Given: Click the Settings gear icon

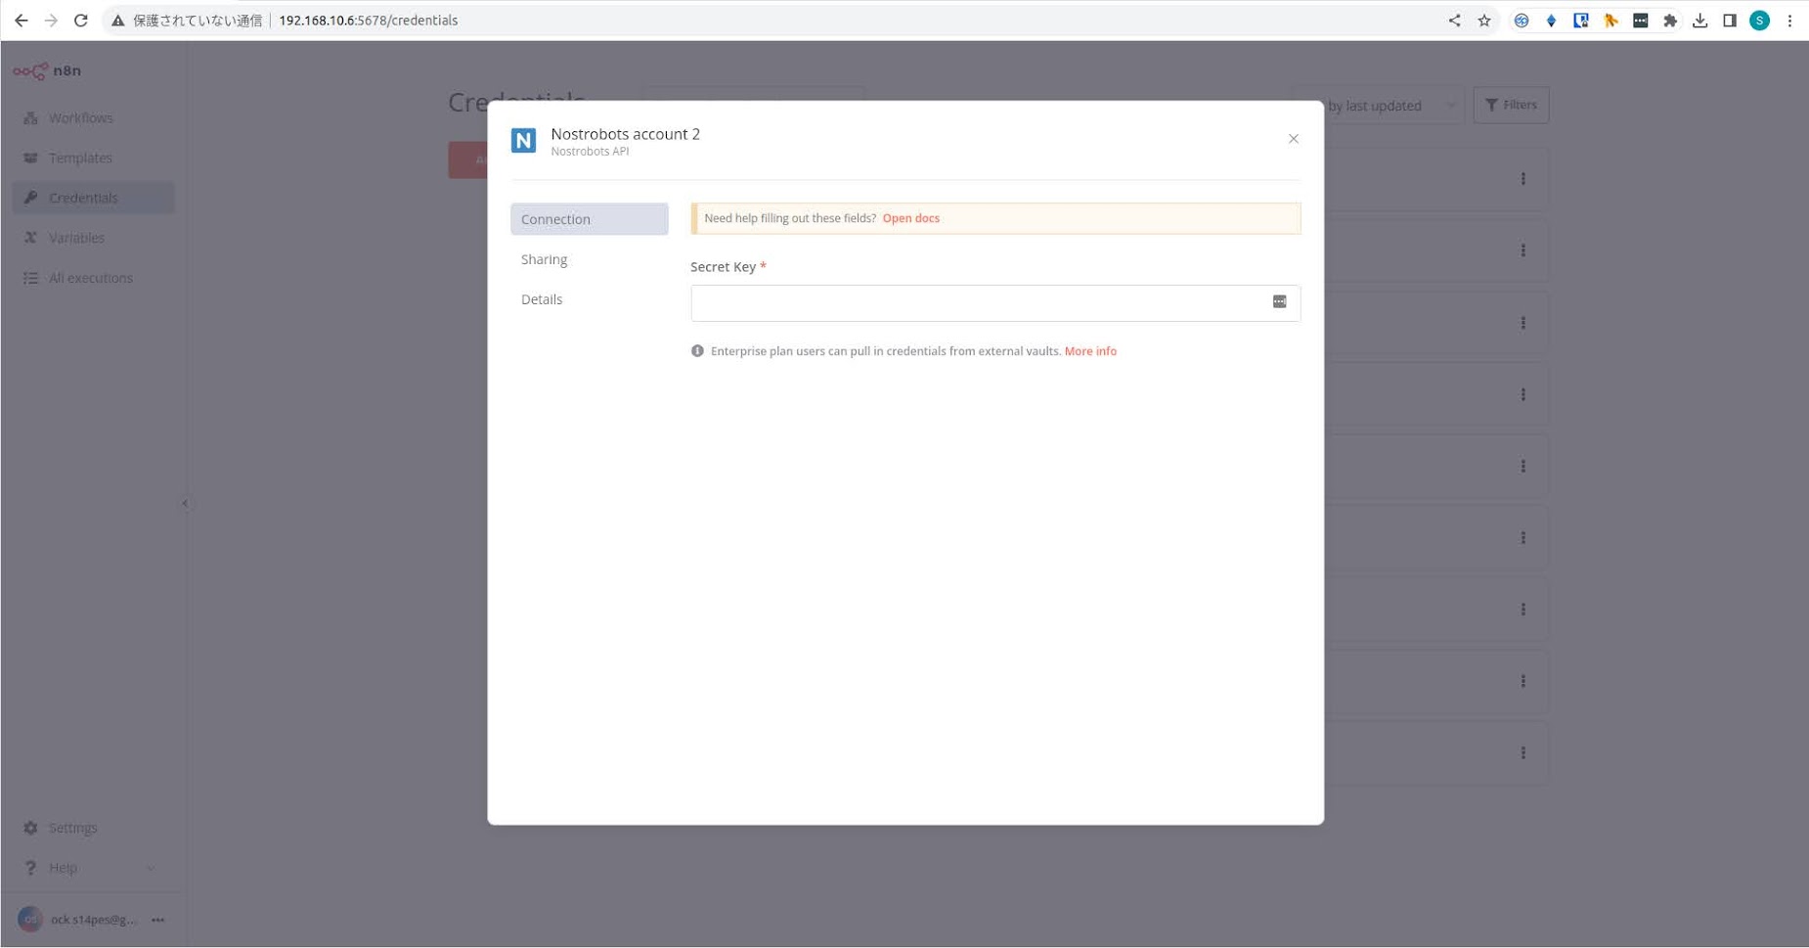Looking at the screenshot, I should point(30,828).
